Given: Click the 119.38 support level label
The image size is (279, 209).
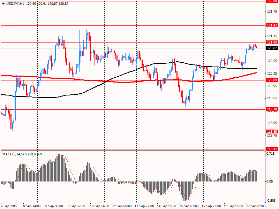Looking at the screenshot, I should (272, 109).
